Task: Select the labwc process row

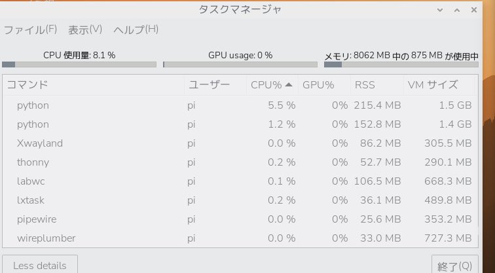Action: [x=240, y=181]
